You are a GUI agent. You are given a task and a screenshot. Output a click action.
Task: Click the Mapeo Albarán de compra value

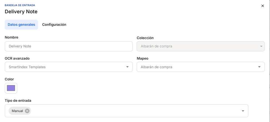tap(156, 67)
